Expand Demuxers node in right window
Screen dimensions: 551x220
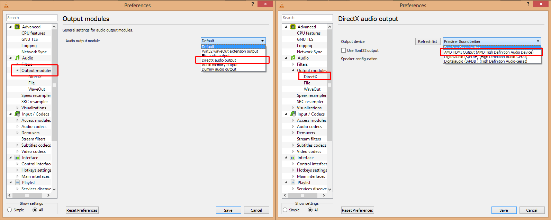click(x=293, y=133)
